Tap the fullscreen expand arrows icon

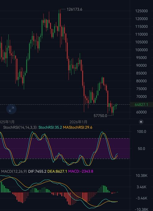[12, 109]
